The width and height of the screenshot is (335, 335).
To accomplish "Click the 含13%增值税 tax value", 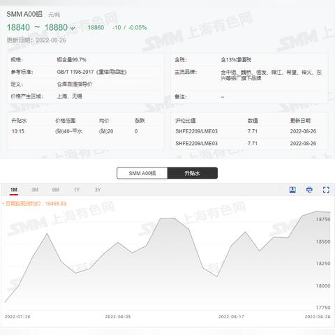I will (x=236, y=60).
